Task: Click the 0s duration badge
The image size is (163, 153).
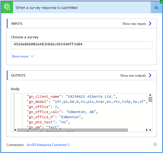Action: [x=156, y=8]
